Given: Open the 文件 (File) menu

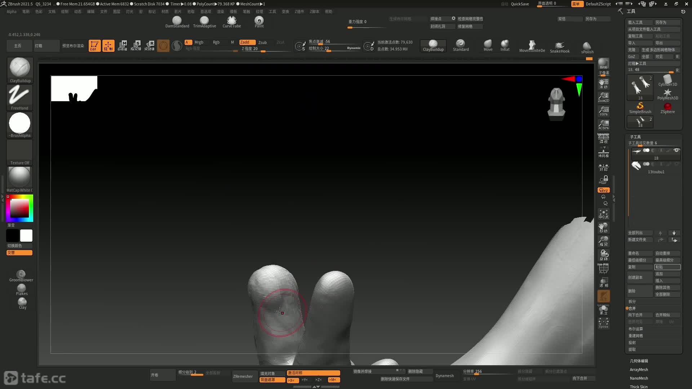Looking at the screenshot, I should coord(104,12).
